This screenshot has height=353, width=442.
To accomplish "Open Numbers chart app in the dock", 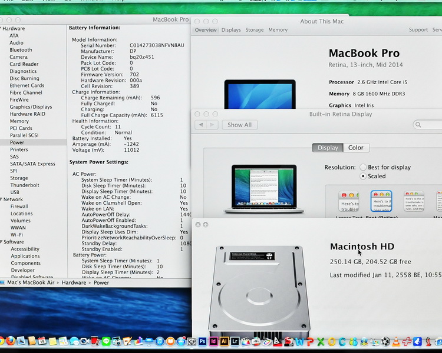I will [138, 341].
